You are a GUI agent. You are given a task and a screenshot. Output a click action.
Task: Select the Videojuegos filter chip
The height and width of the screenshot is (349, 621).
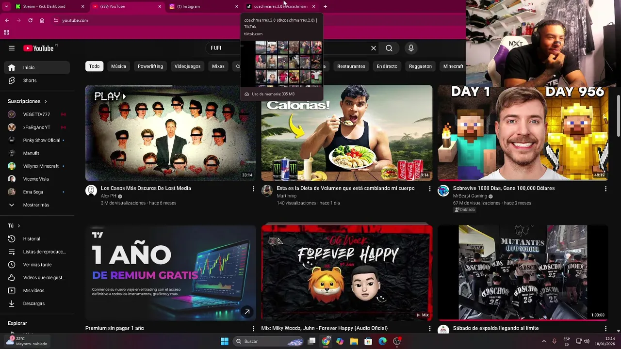coord(188,66)
